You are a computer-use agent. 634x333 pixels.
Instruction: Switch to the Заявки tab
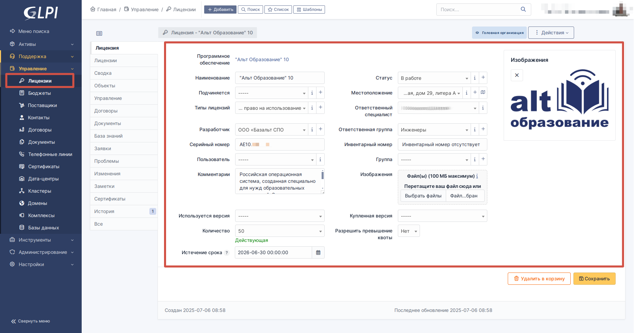coord(124,148)
